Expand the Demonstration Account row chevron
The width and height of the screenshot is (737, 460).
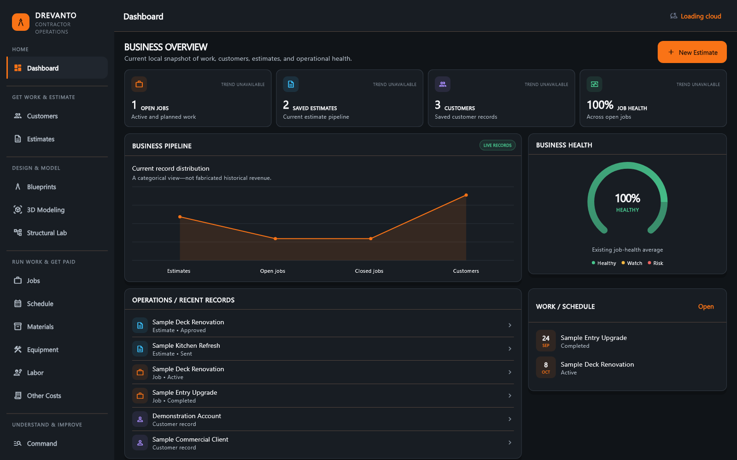click(510, 419)
